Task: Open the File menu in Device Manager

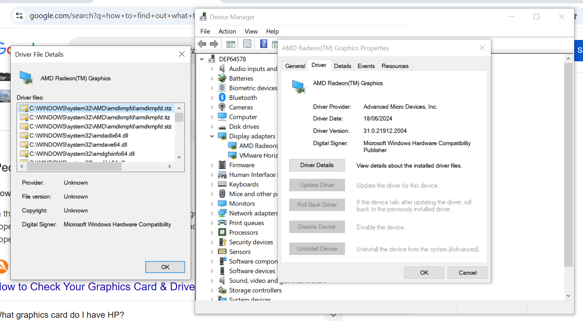Action: (205, 31)
